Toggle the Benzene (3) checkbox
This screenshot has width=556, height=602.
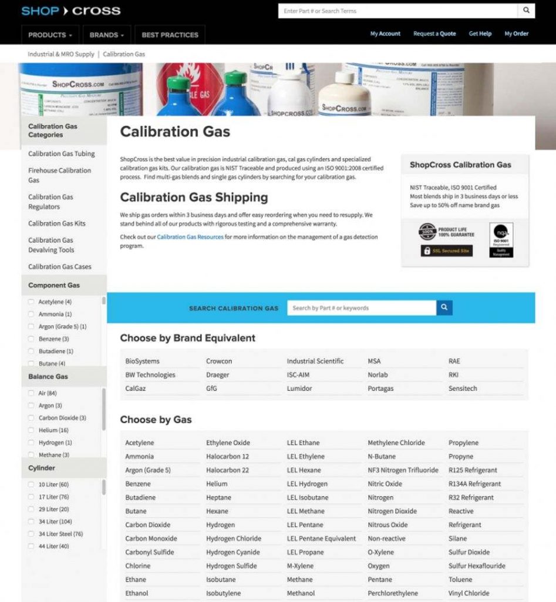tap(31, 339)
